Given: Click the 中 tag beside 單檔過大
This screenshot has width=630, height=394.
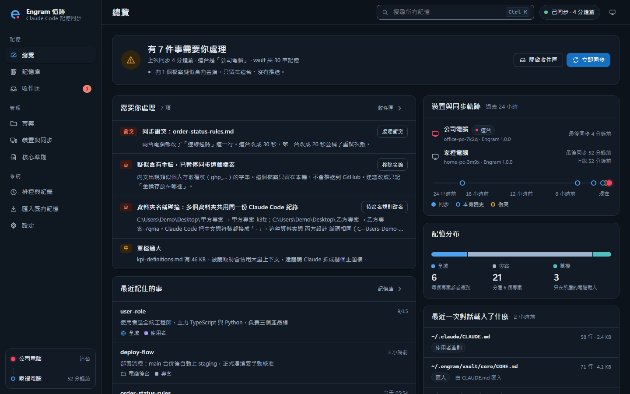Looking at the screenshot, I should click(x=126, y=248).
